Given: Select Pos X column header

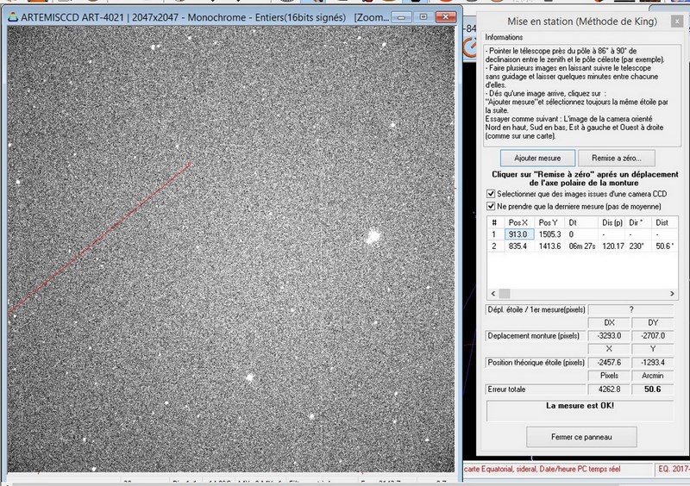Looking at the screenshot, I should pos(518,222).
